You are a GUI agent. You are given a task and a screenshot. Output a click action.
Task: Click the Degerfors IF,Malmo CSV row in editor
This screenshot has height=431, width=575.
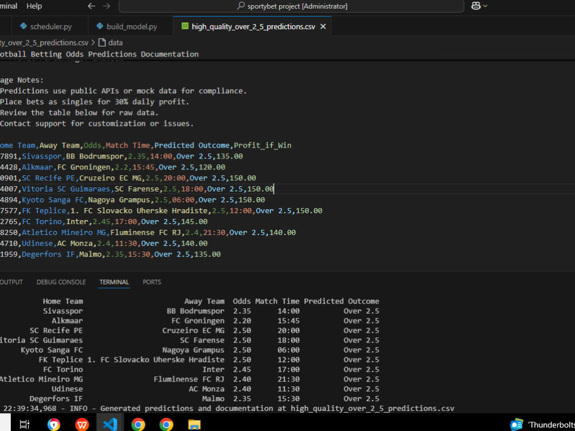(x=110, y=255)
